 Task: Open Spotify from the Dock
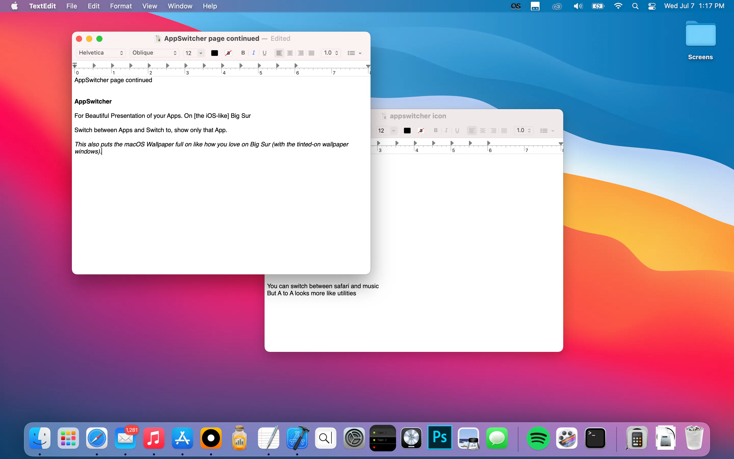click(x=538, y=438)
